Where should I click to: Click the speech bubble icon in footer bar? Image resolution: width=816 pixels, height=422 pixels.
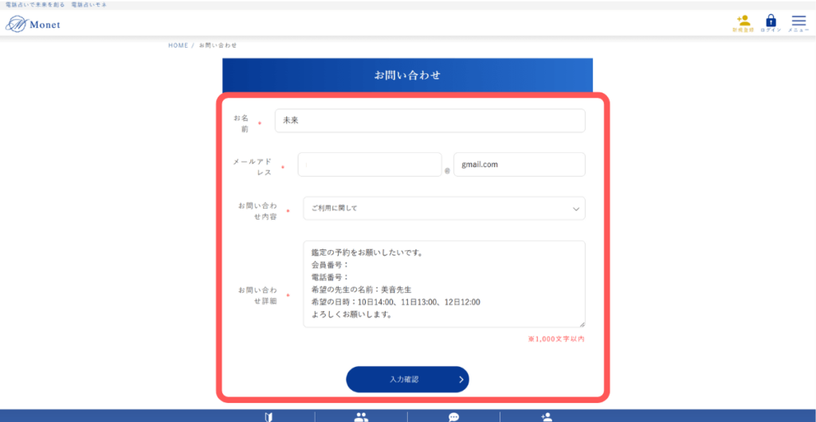click(x=453, y=416)
